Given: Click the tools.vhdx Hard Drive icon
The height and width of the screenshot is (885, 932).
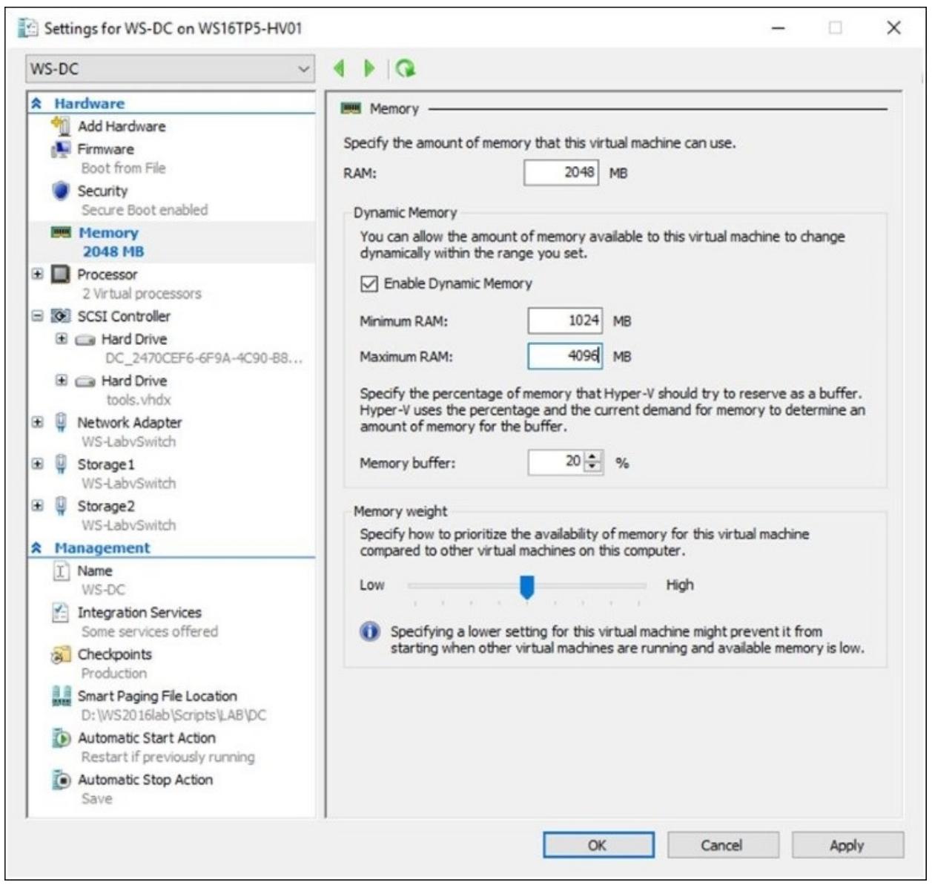Looking at the screenshot, I should pyautogui.click(x=85, y=381).
